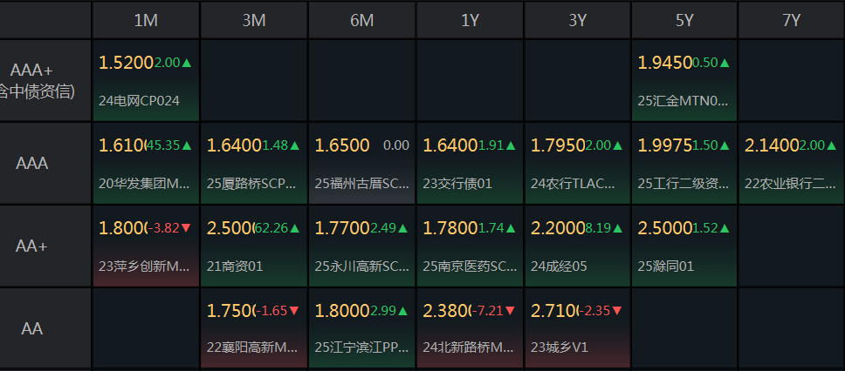The width and height of the screenshot is (845, 371).
Task: Click the 0.00 change value
Action: click(396, 145)
